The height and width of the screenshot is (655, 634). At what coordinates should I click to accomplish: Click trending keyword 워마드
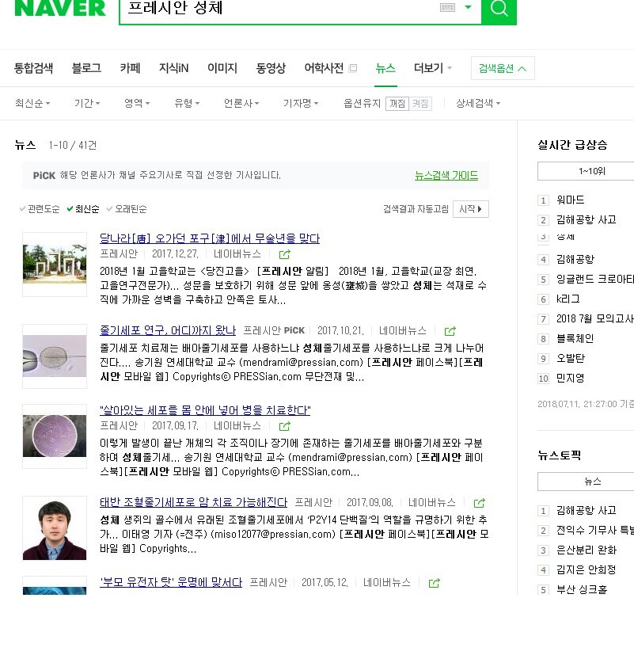point(570,200)
